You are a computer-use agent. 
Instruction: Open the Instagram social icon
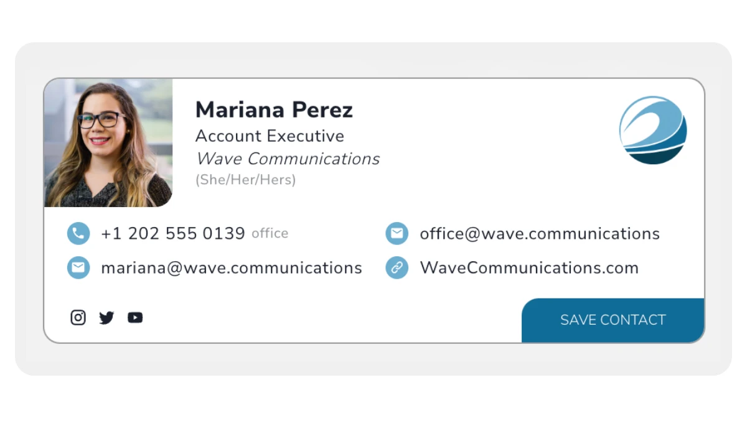click(78, 318)
